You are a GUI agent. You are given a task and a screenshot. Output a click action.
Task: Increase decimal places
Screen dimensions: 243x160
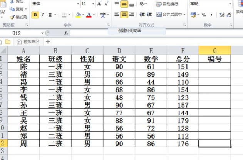coord(222,15)
